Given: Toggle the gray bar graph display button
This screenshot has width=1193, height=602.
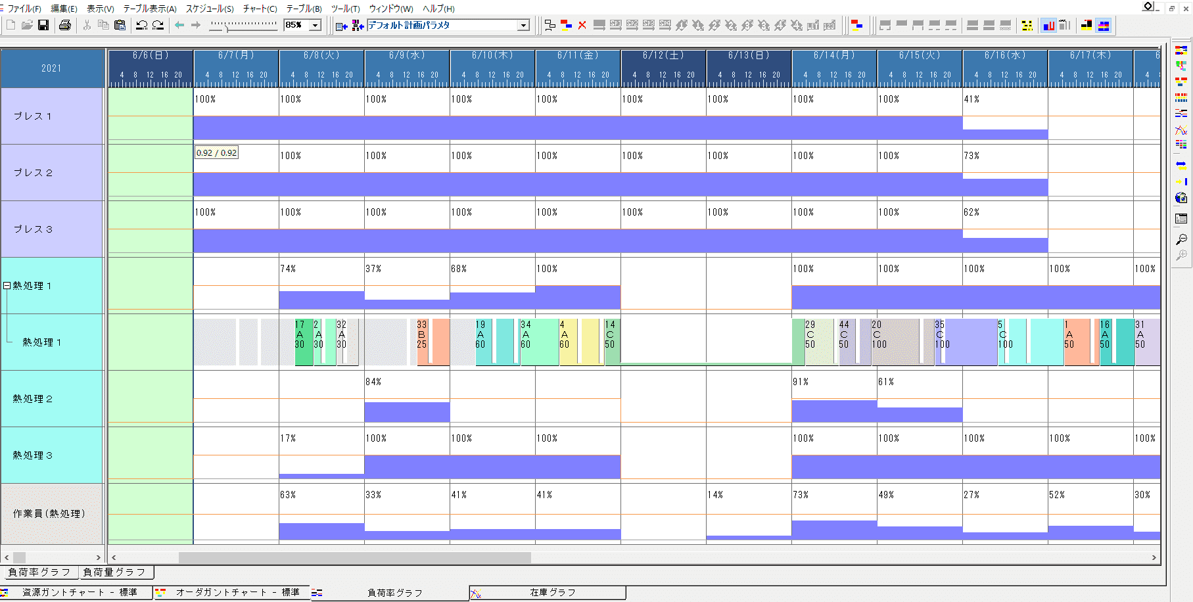Looking at the screenshot, I should [1065, 26].
